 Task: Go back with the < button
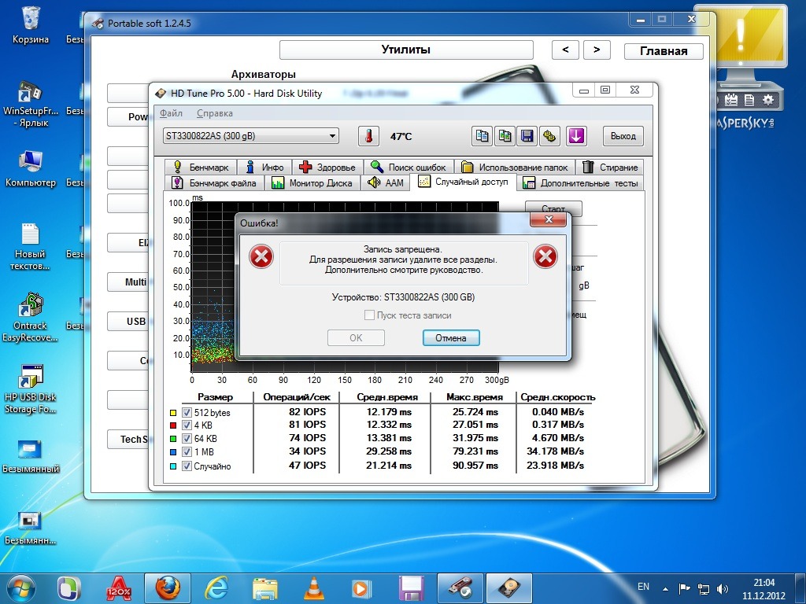point(565,50)
